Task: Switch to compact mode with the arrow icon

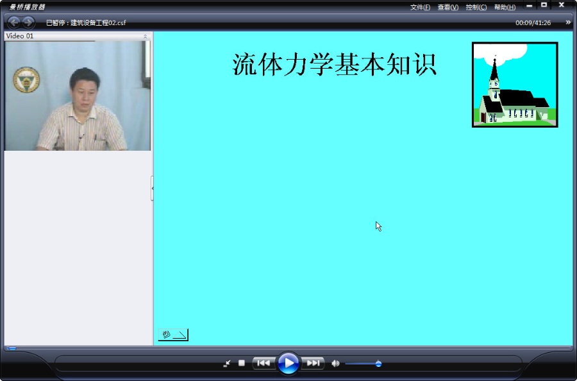Action: [x=227, y=363]
